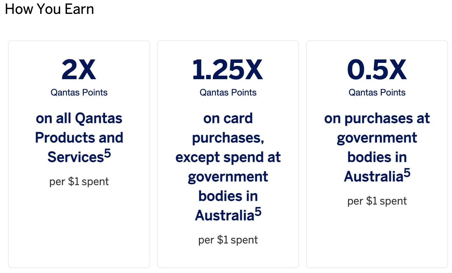The image size is (452, 273).
Task: Click "Qantas Points" label under 2X
Action: click(x=79, y=92)
